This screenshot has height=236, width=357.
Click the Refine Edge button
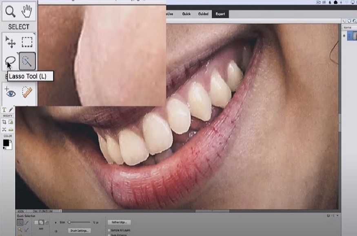tap(119, 223)
